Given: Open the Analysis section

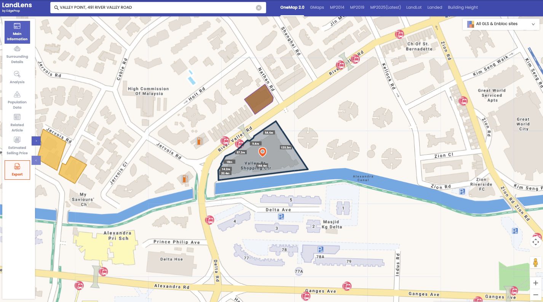Looking at the screenshot, I should 17,77.
